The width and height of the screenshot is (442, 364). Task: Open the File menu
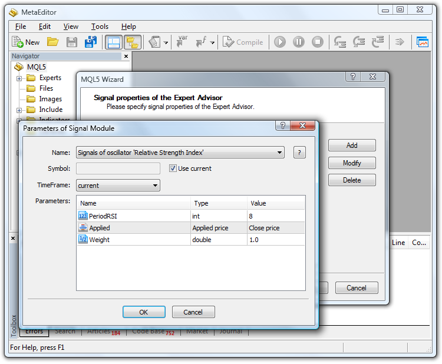tap(21, 27)
